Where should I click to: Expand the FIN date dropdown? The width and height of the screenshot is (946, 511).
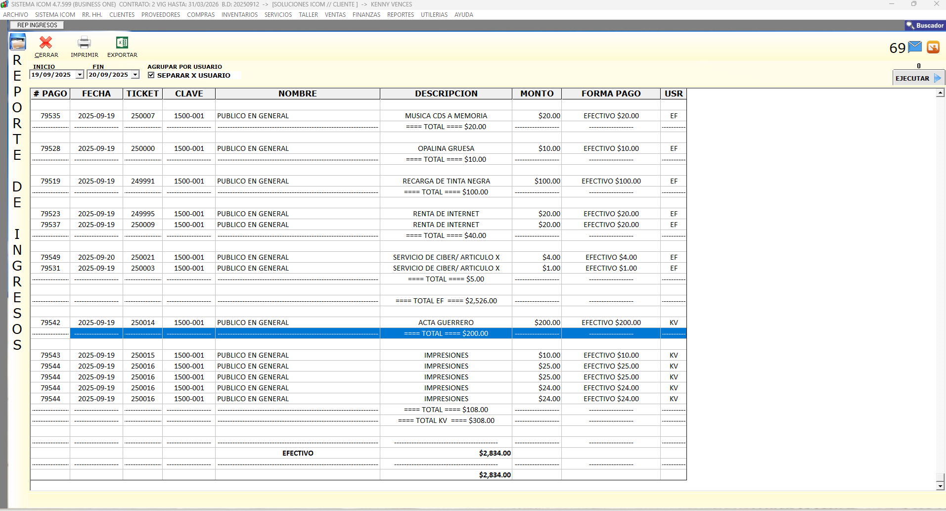coord(135,75)
